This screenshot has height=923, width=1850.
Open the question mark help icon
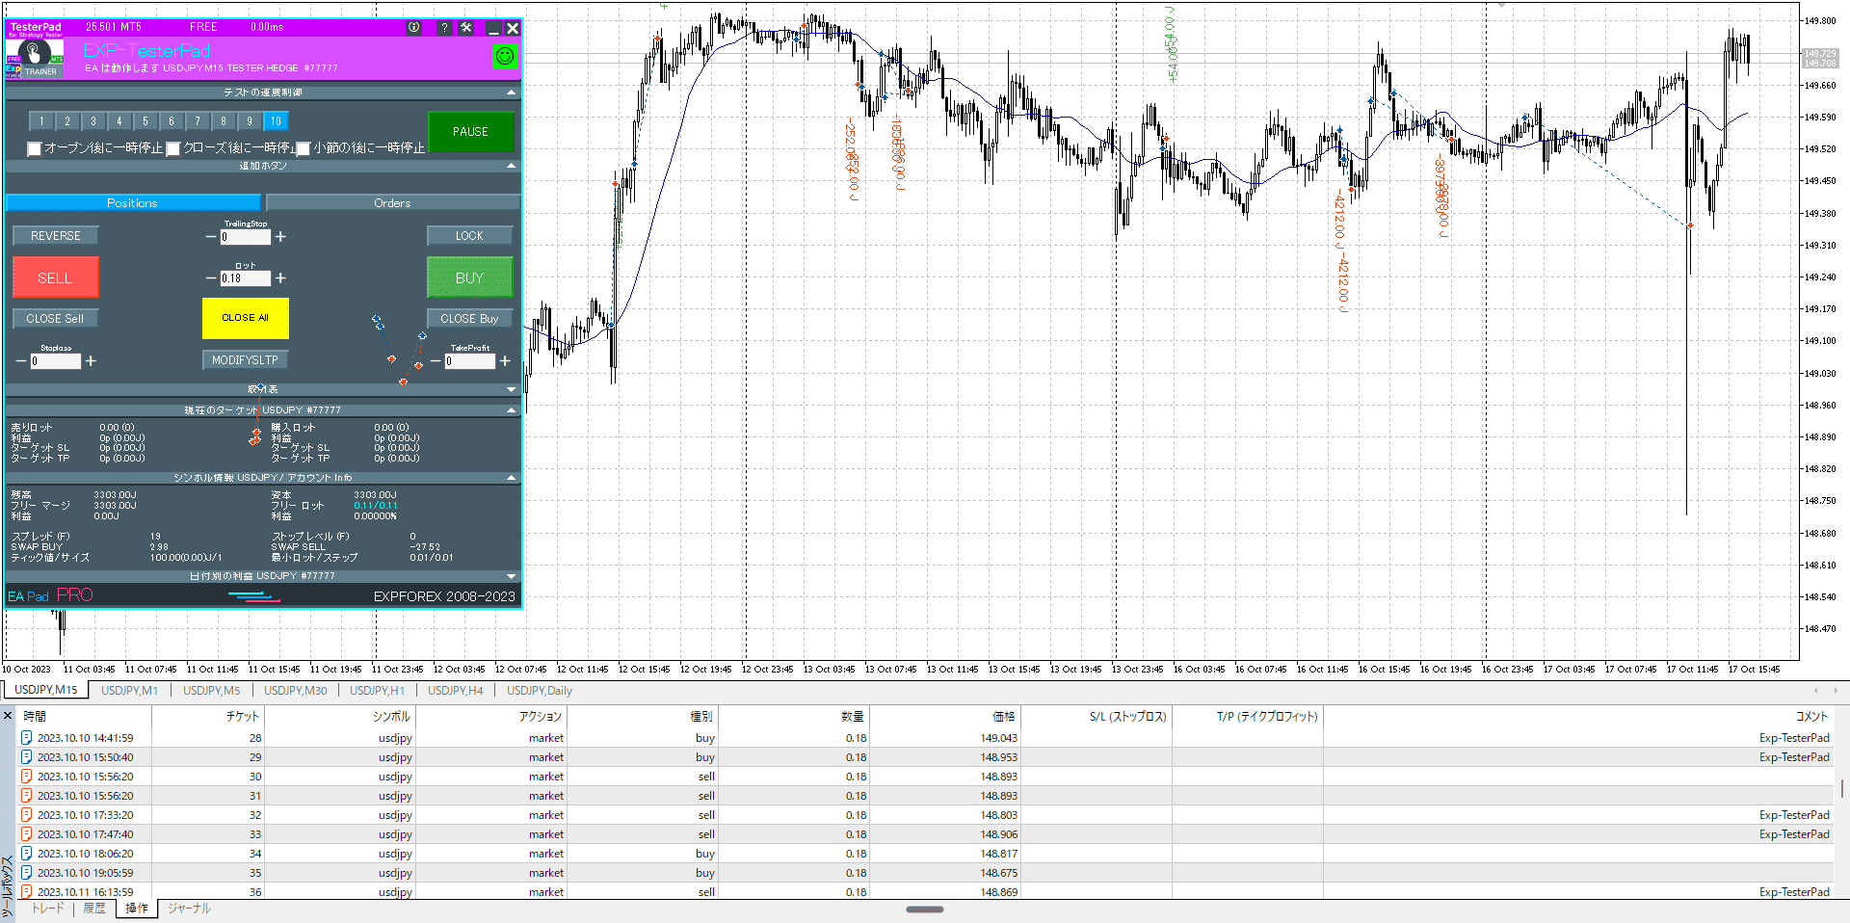tap(444, 28)
